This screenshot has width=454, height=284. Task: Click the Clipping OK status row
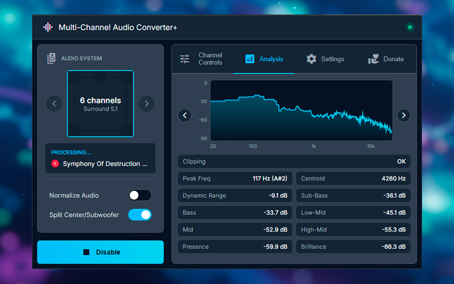click(x=294, y=162)
